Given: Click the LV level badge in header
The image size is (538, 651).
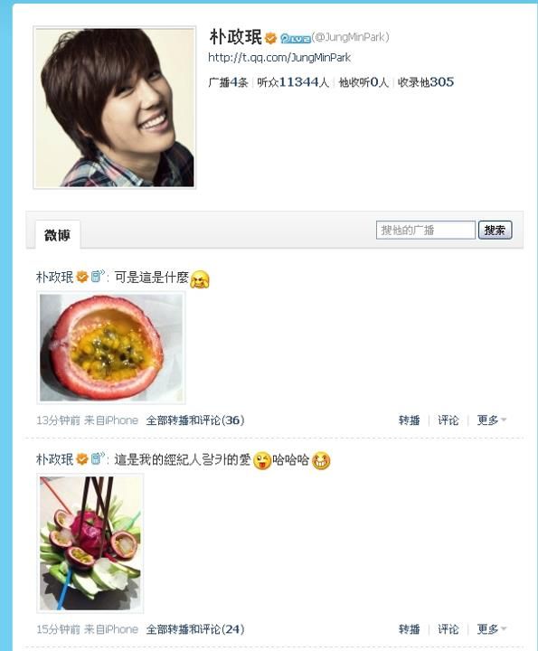Looking at the screenshot, I should [x=295, y=39].
